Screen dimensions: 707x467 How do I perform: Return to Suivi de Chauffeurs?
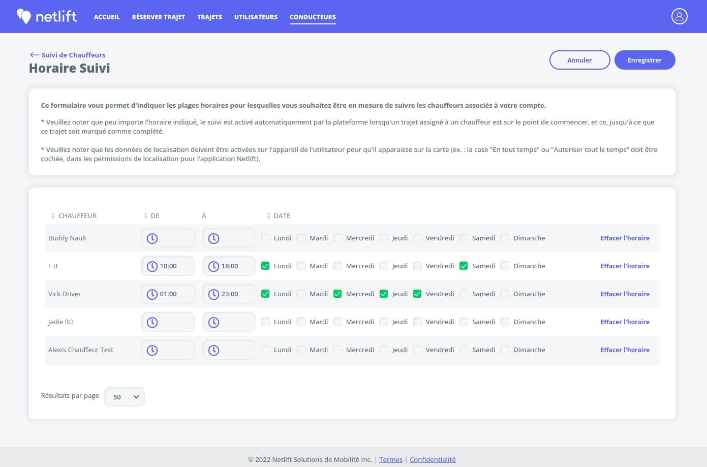[73, 55]
